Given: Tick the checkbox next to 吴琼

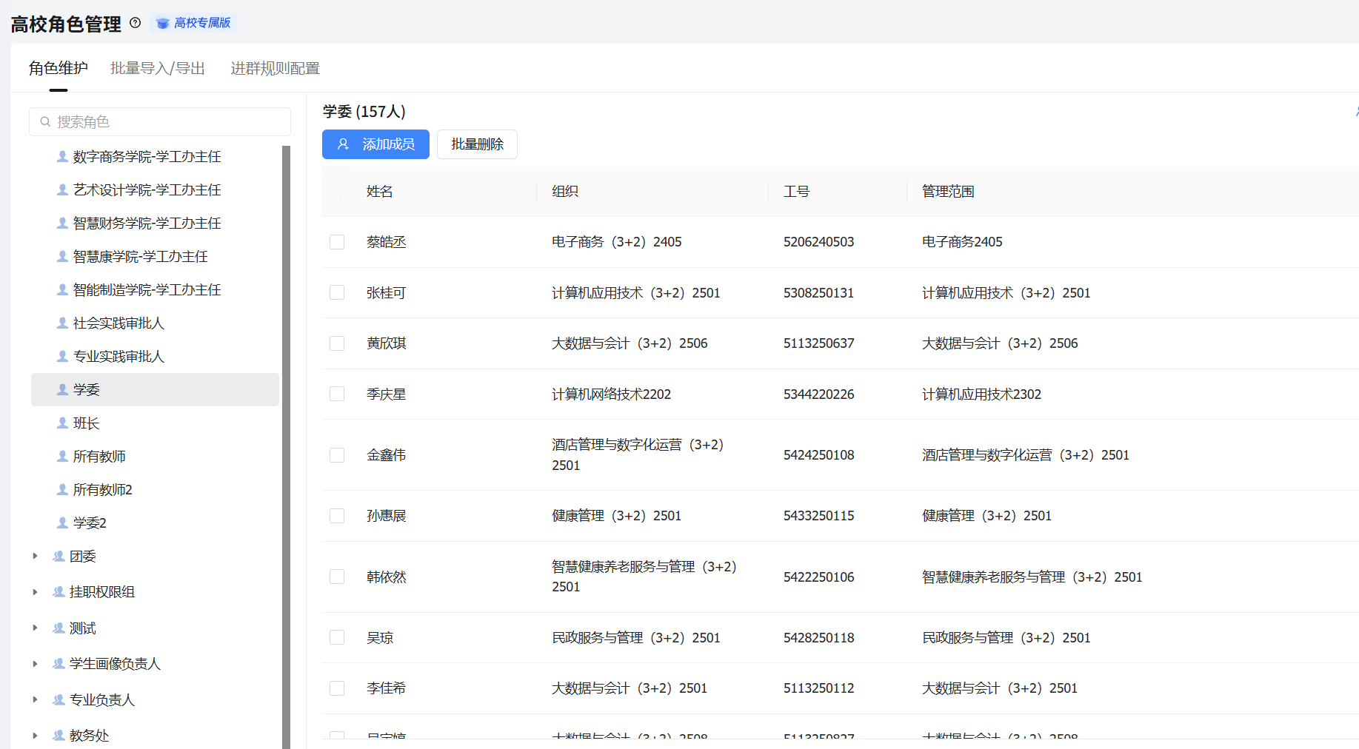Looking at the screenshot, I should pos(337,637).
